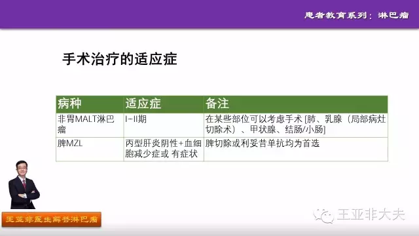Click the slide title 手术治疗的适应症

[x=119, y=59]
